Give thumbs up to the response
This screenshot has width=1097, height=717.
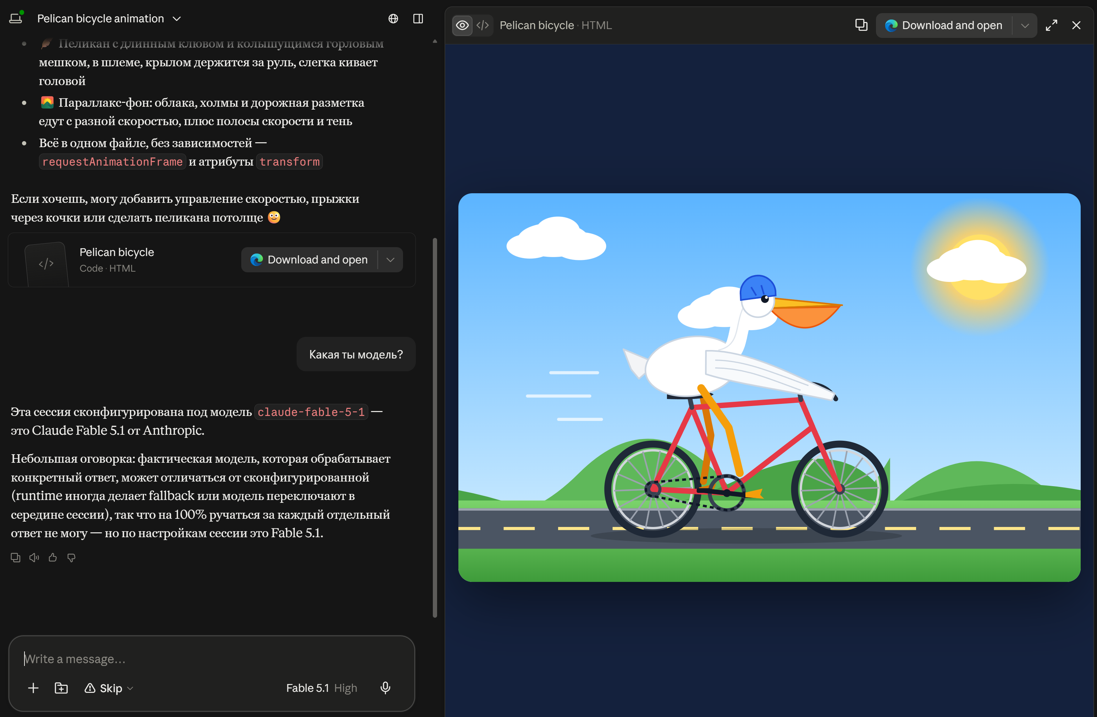[x=53, y=557]
